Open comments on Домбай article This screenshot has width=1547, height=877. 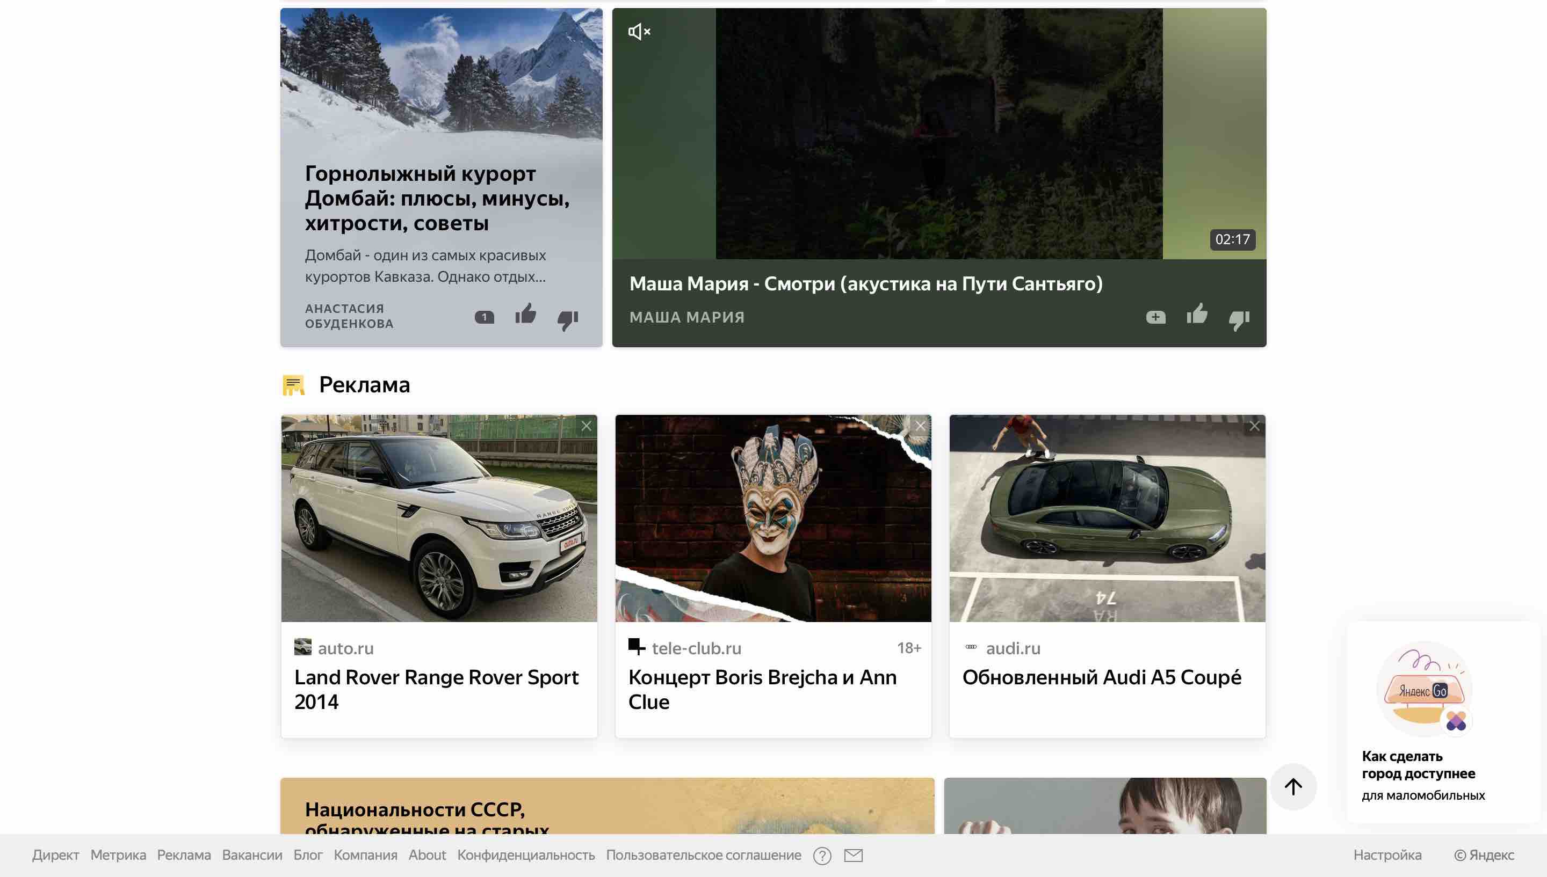tap(484, 317)
